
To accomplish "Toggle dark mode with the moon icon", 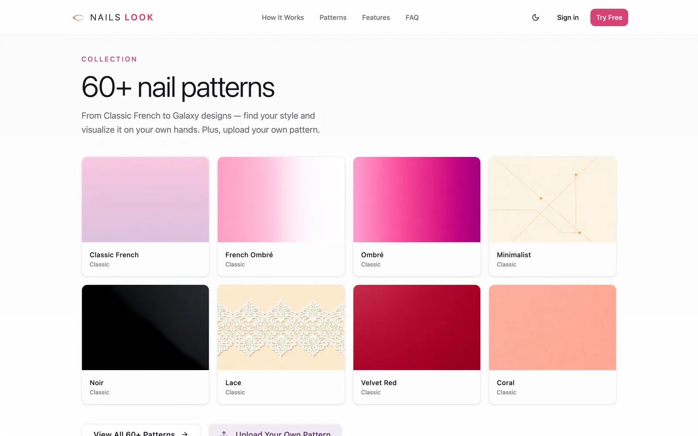I will [536, 17].
